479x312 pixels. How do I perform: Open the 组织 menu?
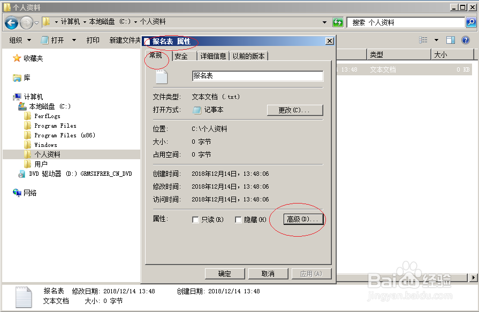[x=20, y=40]
